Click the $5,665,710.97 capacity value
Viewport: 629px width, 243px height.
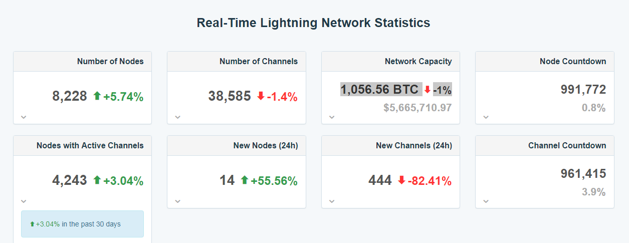(x=417, y=108)
